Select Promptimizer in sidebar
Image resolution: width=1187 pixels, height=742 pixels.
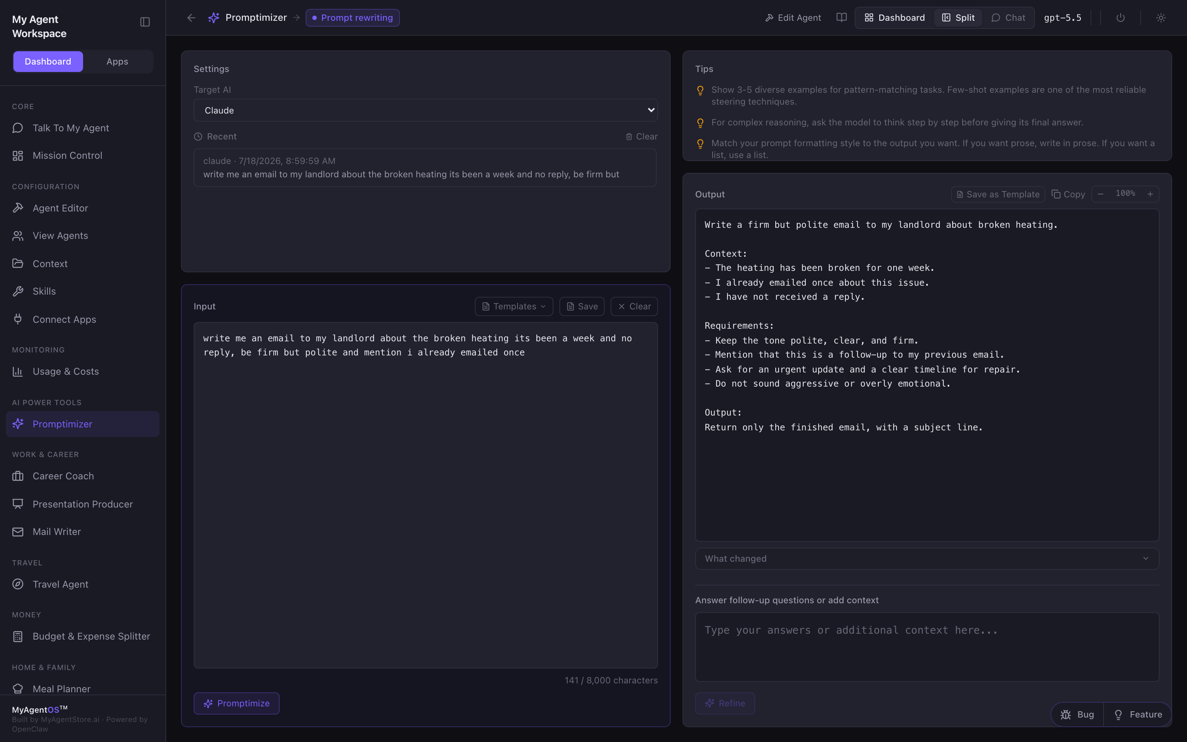click(x=82, y=424)
